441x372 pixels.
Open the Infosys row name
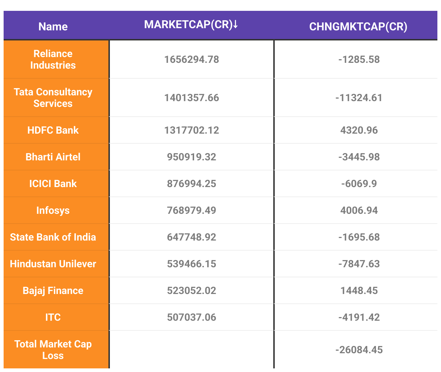coord(53,210)
